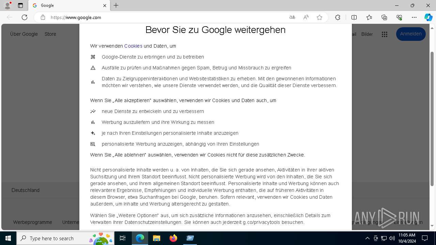Show hidden system tray icons
The width and height of the screenshot is (436, 245).
[x=367, y=238]
